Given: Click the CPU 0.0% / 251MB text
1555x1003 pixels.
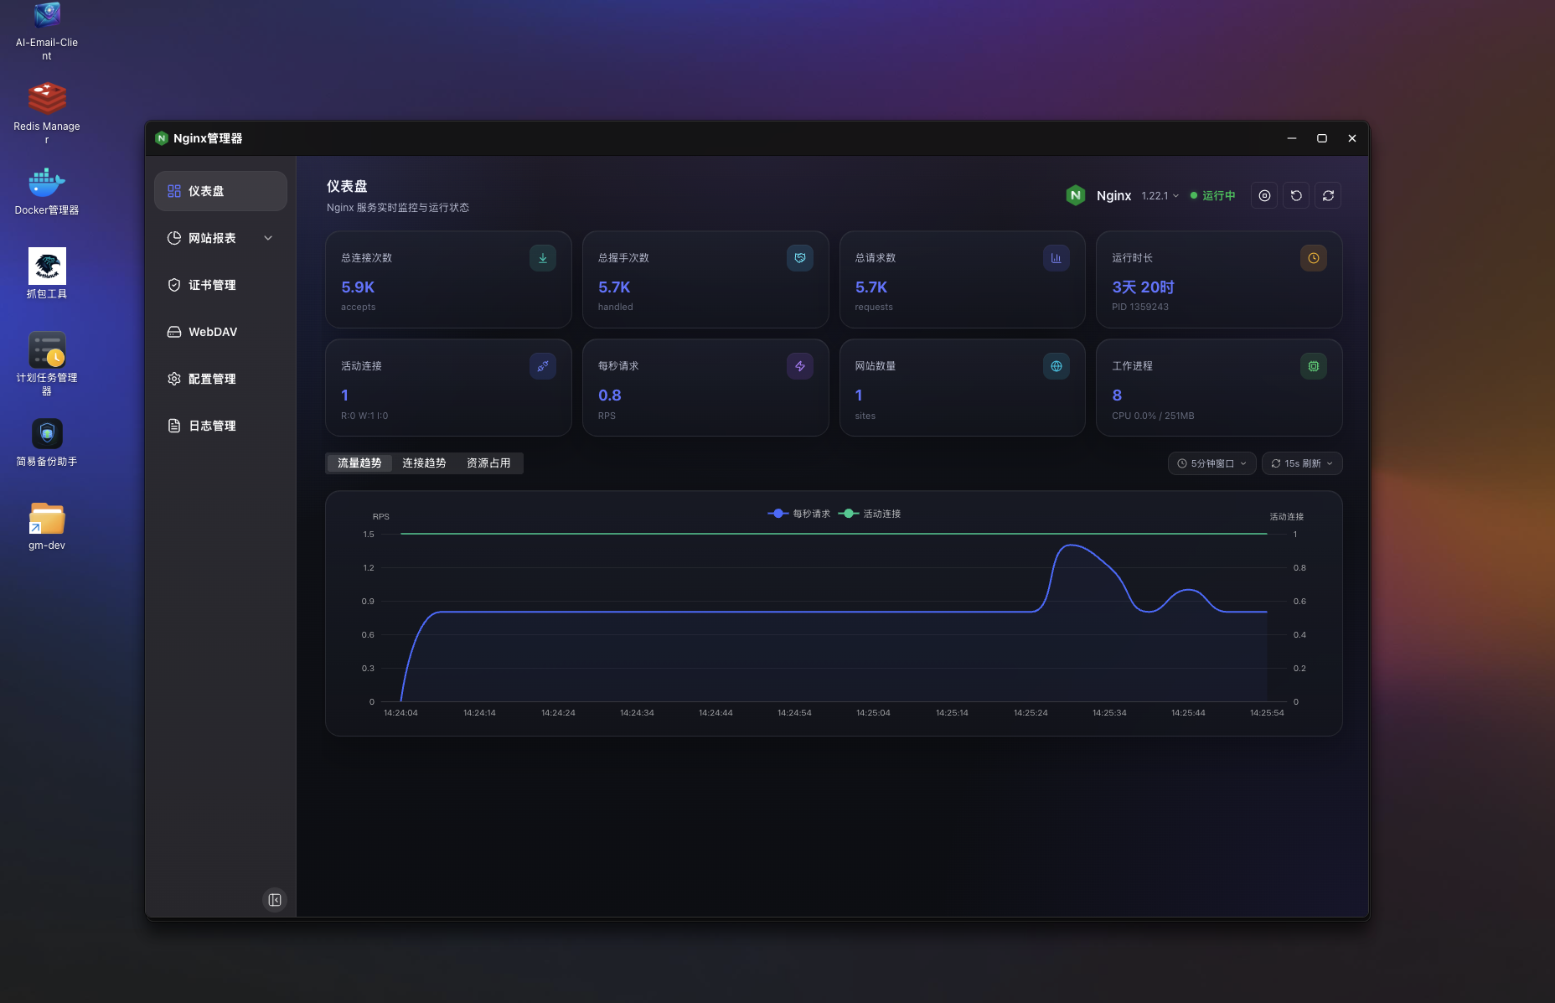Looking at the screenshot, I should 1153,416.
